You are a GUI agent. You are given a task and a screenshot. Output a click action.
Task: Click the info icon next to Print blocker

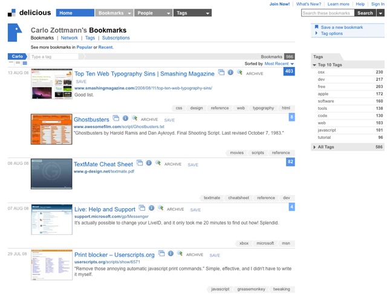coord(171,254)
